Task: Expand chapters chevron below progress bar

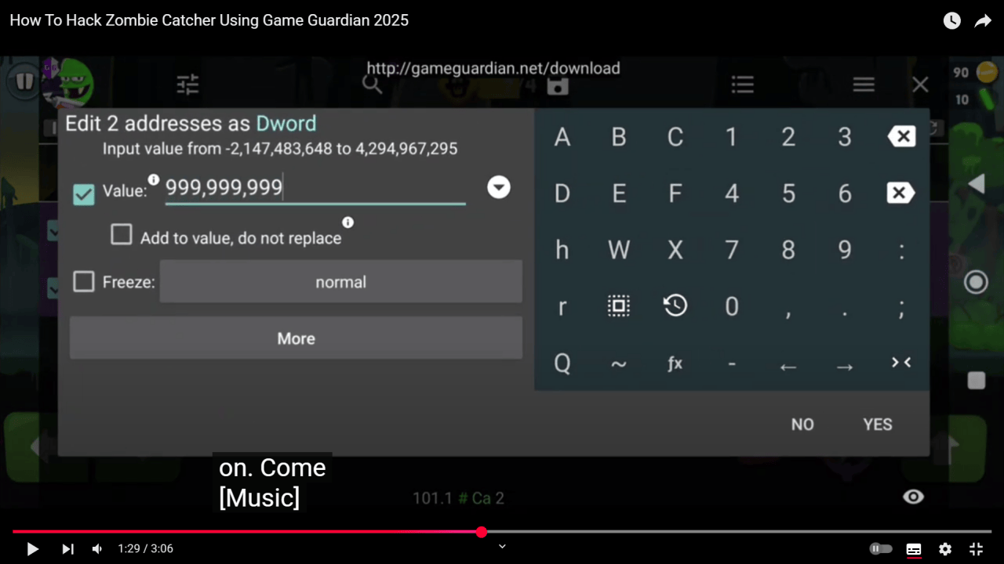Action: (502, 546)
